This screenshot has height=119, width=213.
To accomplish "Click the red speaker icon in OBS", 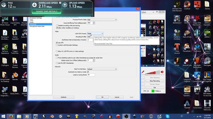I will point(162,72).
